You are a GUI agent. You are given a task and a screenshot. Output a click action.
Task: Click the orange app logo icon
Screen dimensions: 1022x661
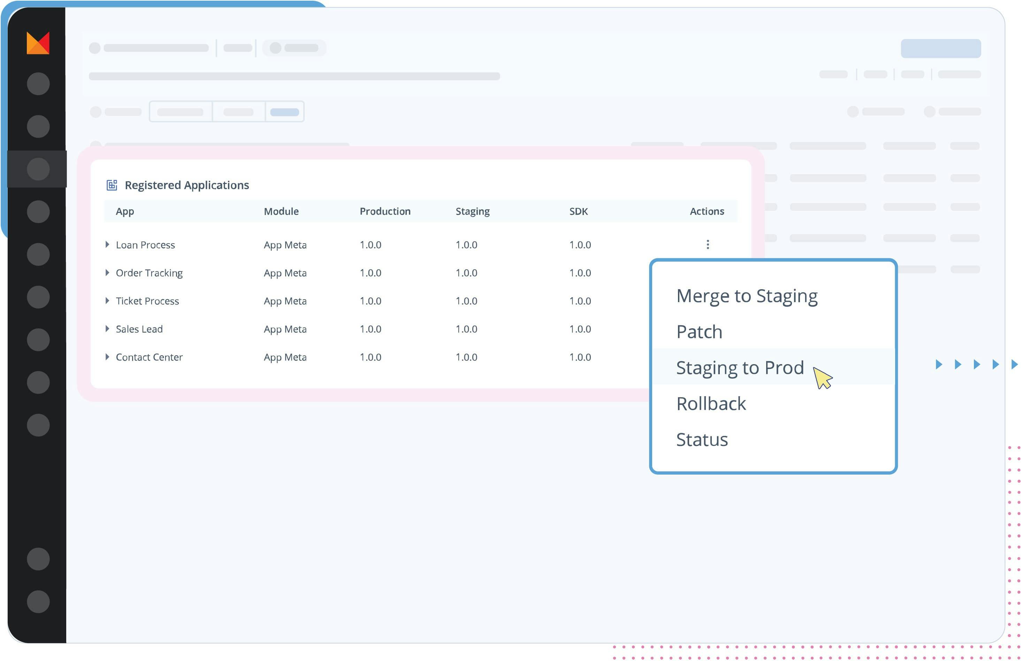[x=38, y=43]
